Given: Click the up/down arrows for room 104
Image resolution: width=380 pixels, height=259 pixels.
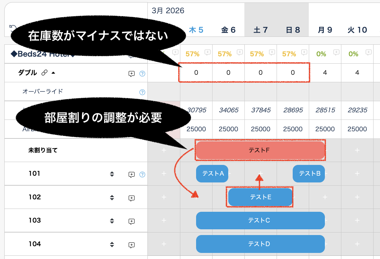Looking at the screenshot, I should point(112,245).
